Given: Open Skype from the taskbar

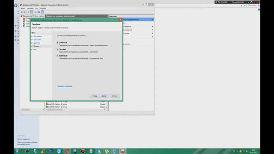Looking at the screenshot, I should 99,151.
